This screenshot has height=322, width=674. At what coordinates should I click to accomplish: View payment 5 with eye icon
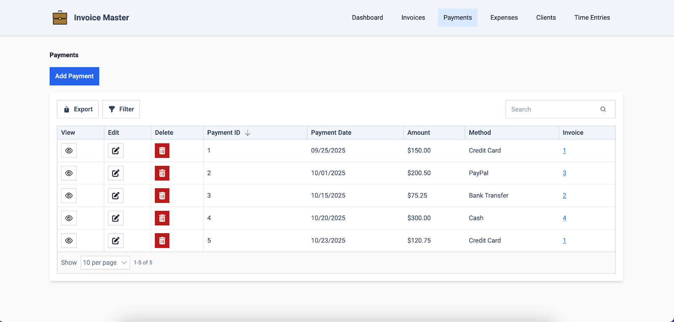pos(69,241)
